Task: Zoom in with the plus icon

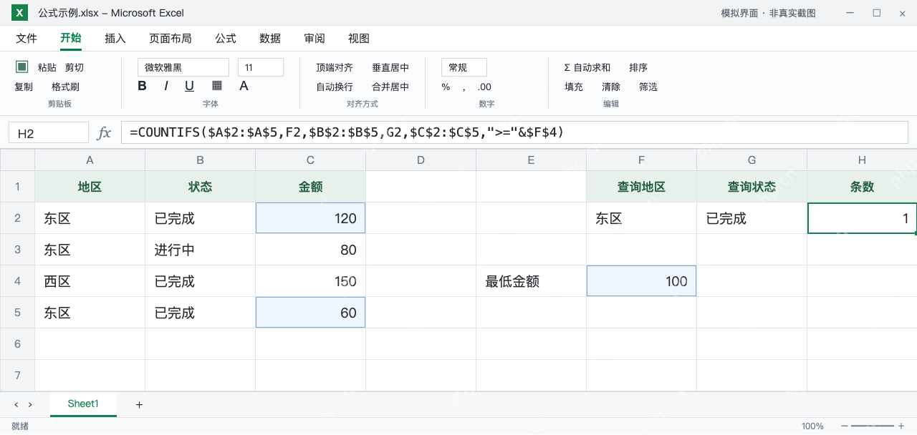Action: [901, 426]
